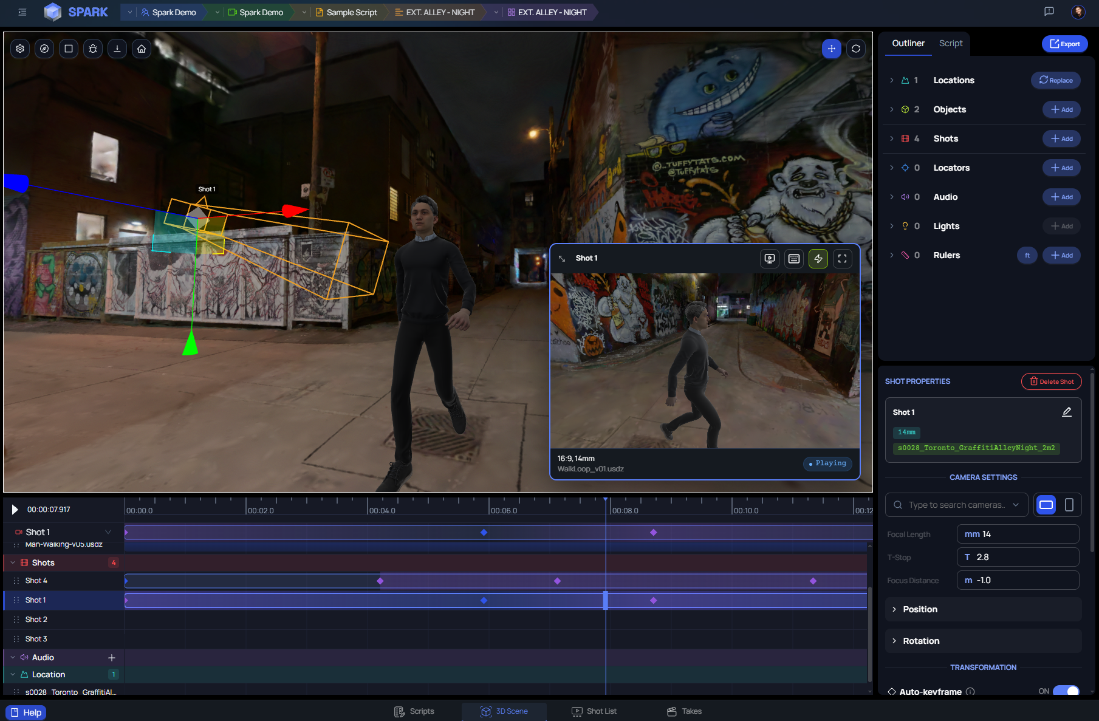The width and height of the screenshot is (1099, 721).
Task: Click the monitor playback icon in Shot 1 preview
Action: point(770,259)
